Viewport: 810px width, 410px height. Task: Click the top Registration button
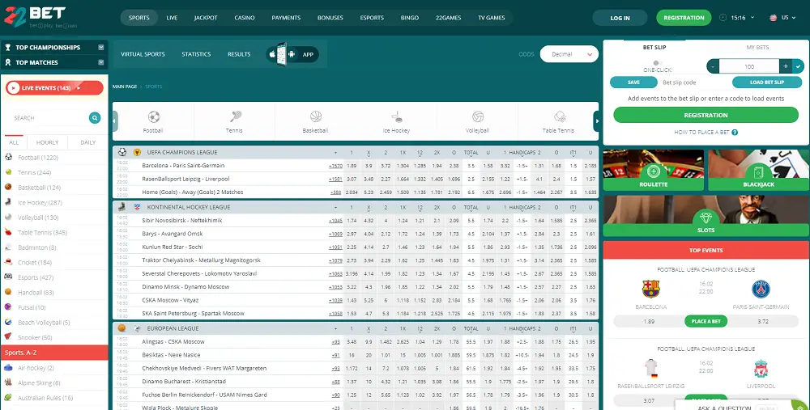pos(684,18)
